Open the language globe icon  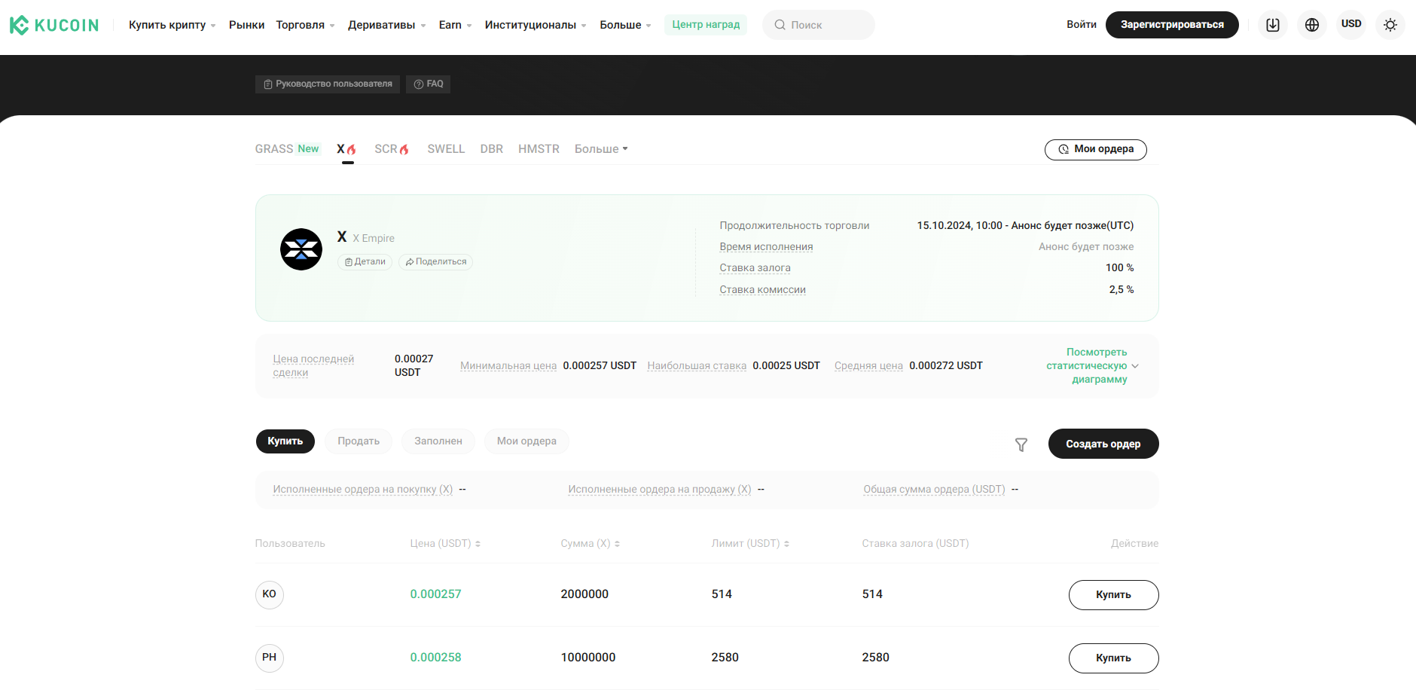coord(1312,25)
